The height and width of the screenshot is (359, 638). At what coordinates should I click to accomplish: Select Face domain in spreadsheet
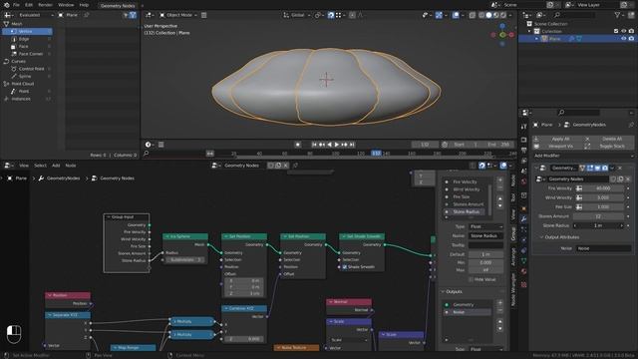coord(28,47)
